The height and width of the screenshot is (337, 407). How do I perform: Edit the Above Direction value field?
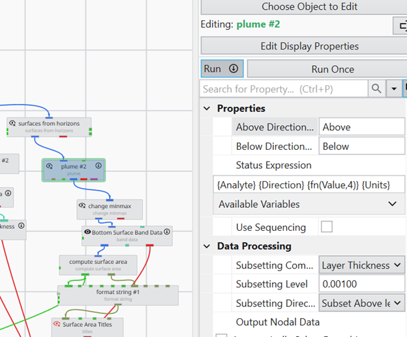(362, 127)
